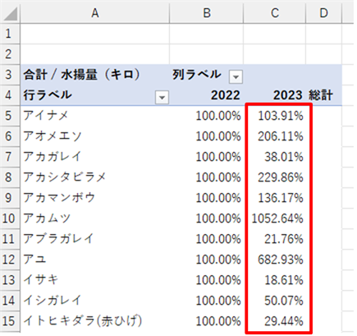This screenshot has height=336, width=357.
Task: Click the 総計 header cell
Action: [323, 95]
